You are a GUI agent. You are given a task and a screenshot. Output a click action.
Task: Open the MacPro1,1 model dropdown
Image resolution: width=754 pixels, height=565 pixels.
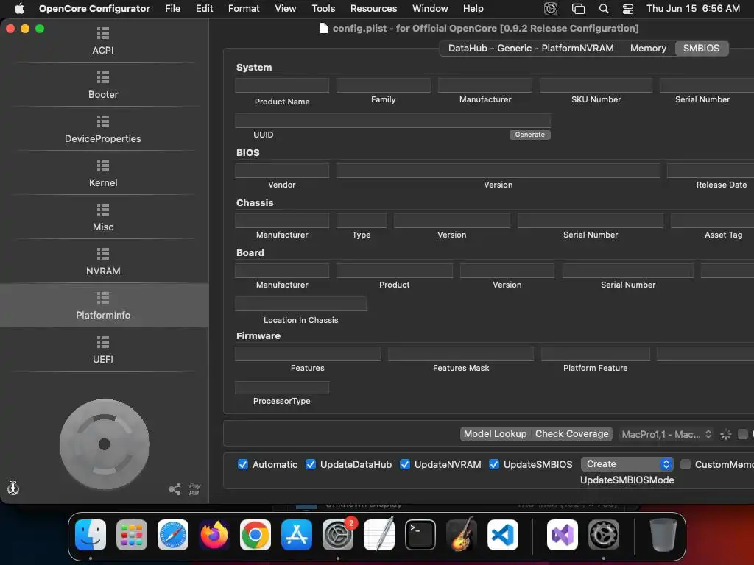(x=666, y=434)
